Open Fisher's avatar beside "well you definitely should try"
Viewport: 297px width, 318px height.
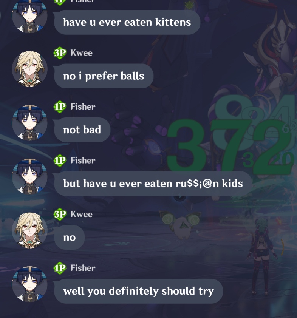(x=29, y=284)
